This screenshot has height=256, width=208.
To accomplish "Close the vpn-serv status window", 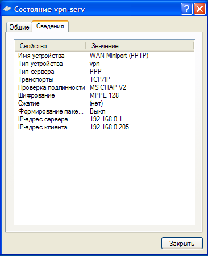I will tap(199, 9).
